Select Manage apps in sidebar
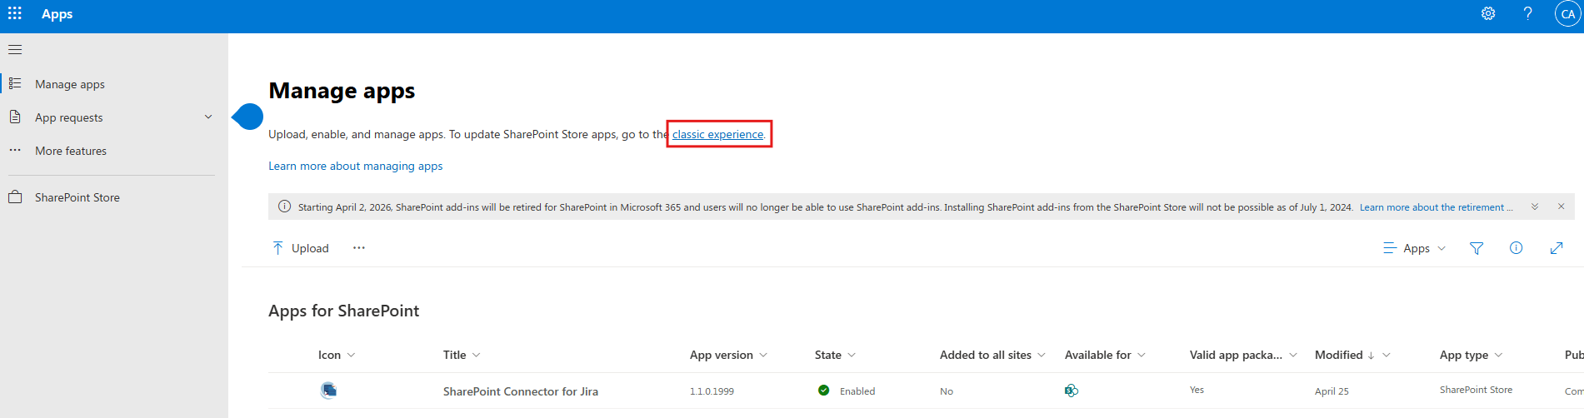Screen dimensions: 1584x418 point(70,84)
